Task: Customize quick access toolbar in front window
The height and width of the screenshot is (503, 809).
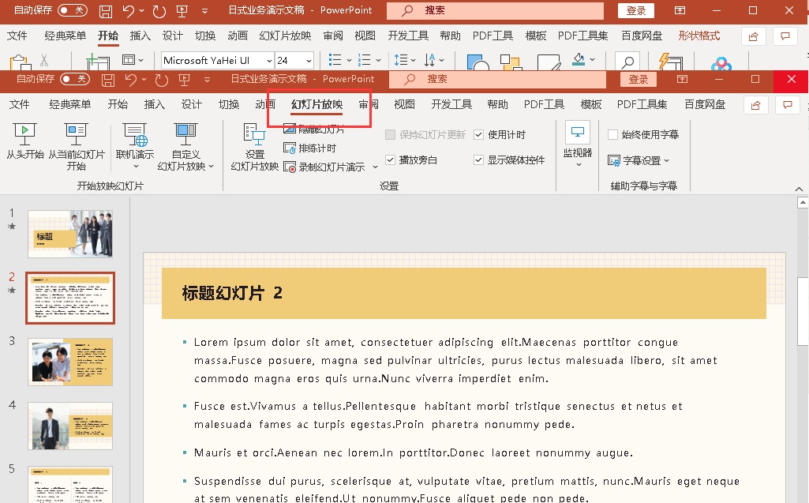Action: [207, 80]
